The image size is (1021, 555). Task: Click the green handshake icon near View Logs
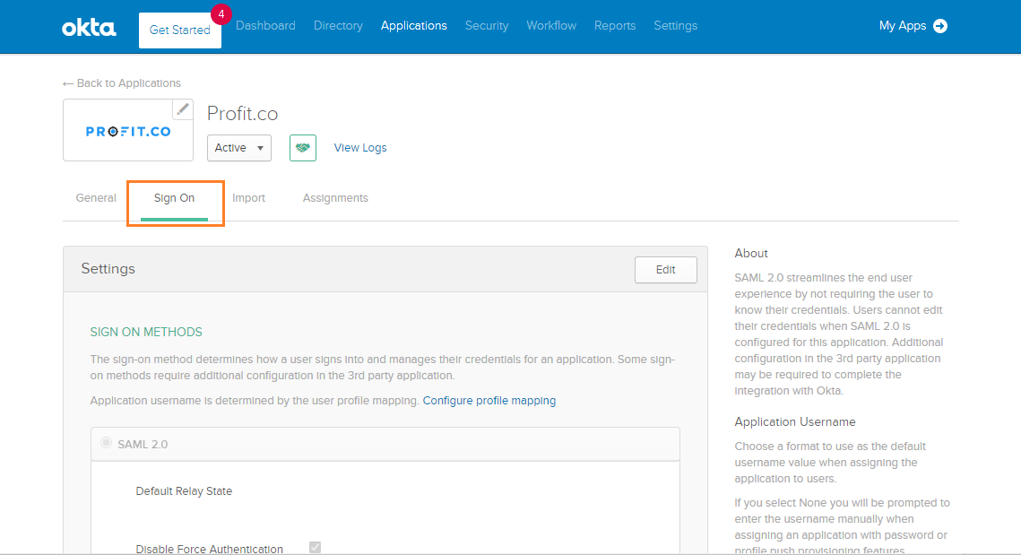click(302, 147)
